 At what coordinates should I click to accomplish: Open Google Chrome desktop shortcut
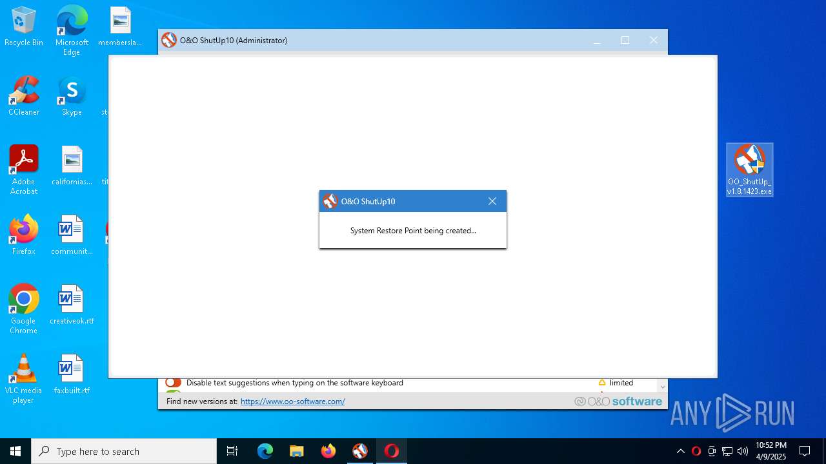pos(24,309)
